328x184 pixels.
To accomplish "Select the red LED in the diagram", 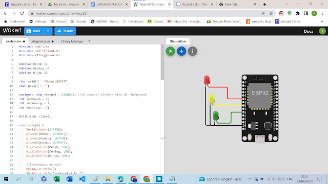I will point(207,80).
